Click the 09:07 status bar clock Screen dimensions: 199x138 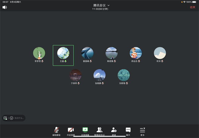coord(6,2)
